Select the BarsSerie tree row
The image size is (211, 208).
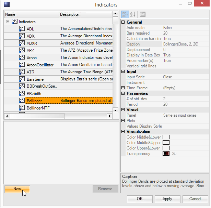58,79
